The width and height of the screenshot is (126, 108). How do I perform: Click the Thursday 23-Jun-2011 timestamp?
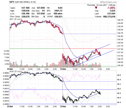point(101,5)
